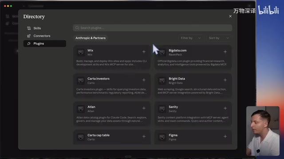284x159 pixels.
Task: Click the Carta investors description text
Action: [111, 91]
